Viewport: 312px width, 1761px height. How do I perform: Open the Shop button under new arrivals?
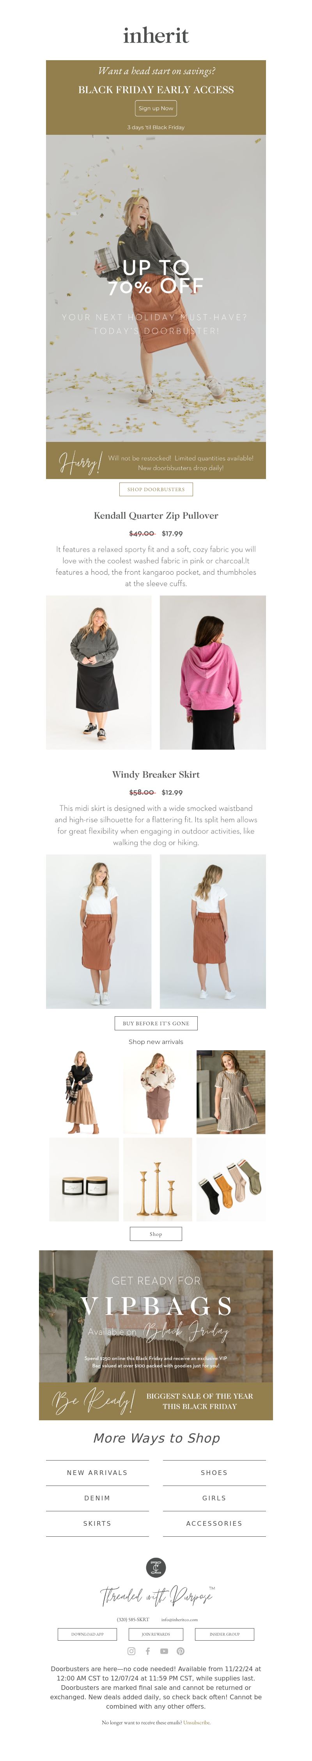point(156,1234)
